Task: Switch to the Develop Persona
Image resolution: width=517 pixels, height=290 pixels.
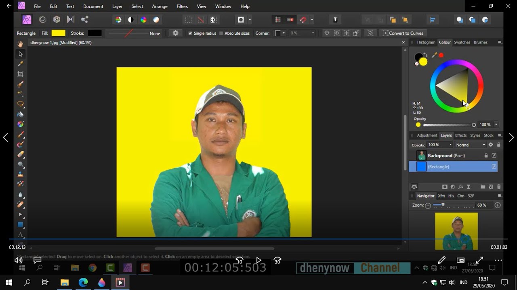Action: click(x=57, y=19)
